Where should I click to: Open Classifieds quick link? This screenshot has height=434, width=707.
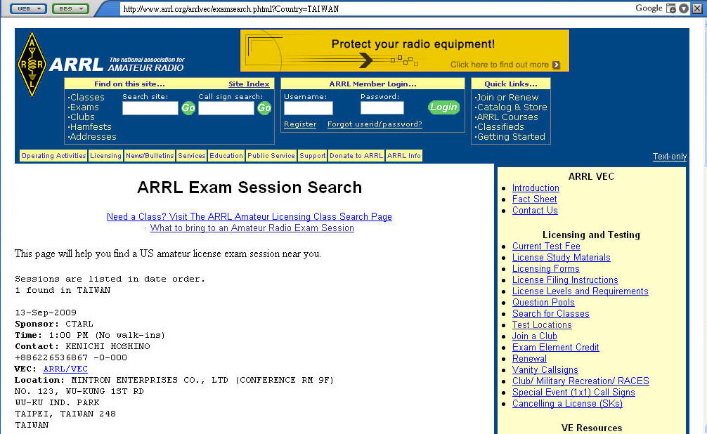(x=499, y=127)
